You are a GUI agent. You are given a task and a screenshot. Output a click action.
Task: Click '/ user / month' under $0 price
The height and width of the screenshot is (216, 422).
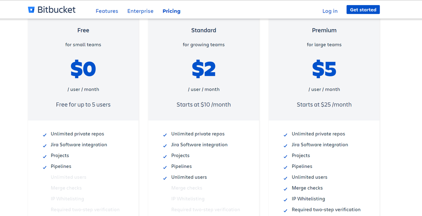(83, 89)
